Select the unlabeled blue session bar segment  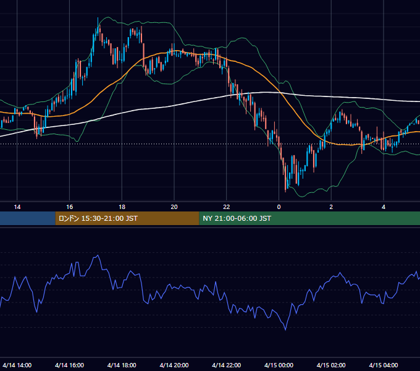click(28, 218)
